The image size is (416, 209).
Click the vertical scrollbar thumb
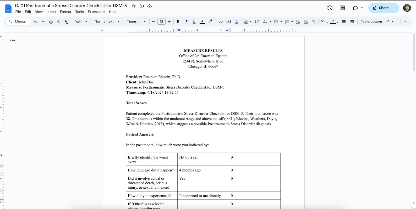tap(414, 52)
